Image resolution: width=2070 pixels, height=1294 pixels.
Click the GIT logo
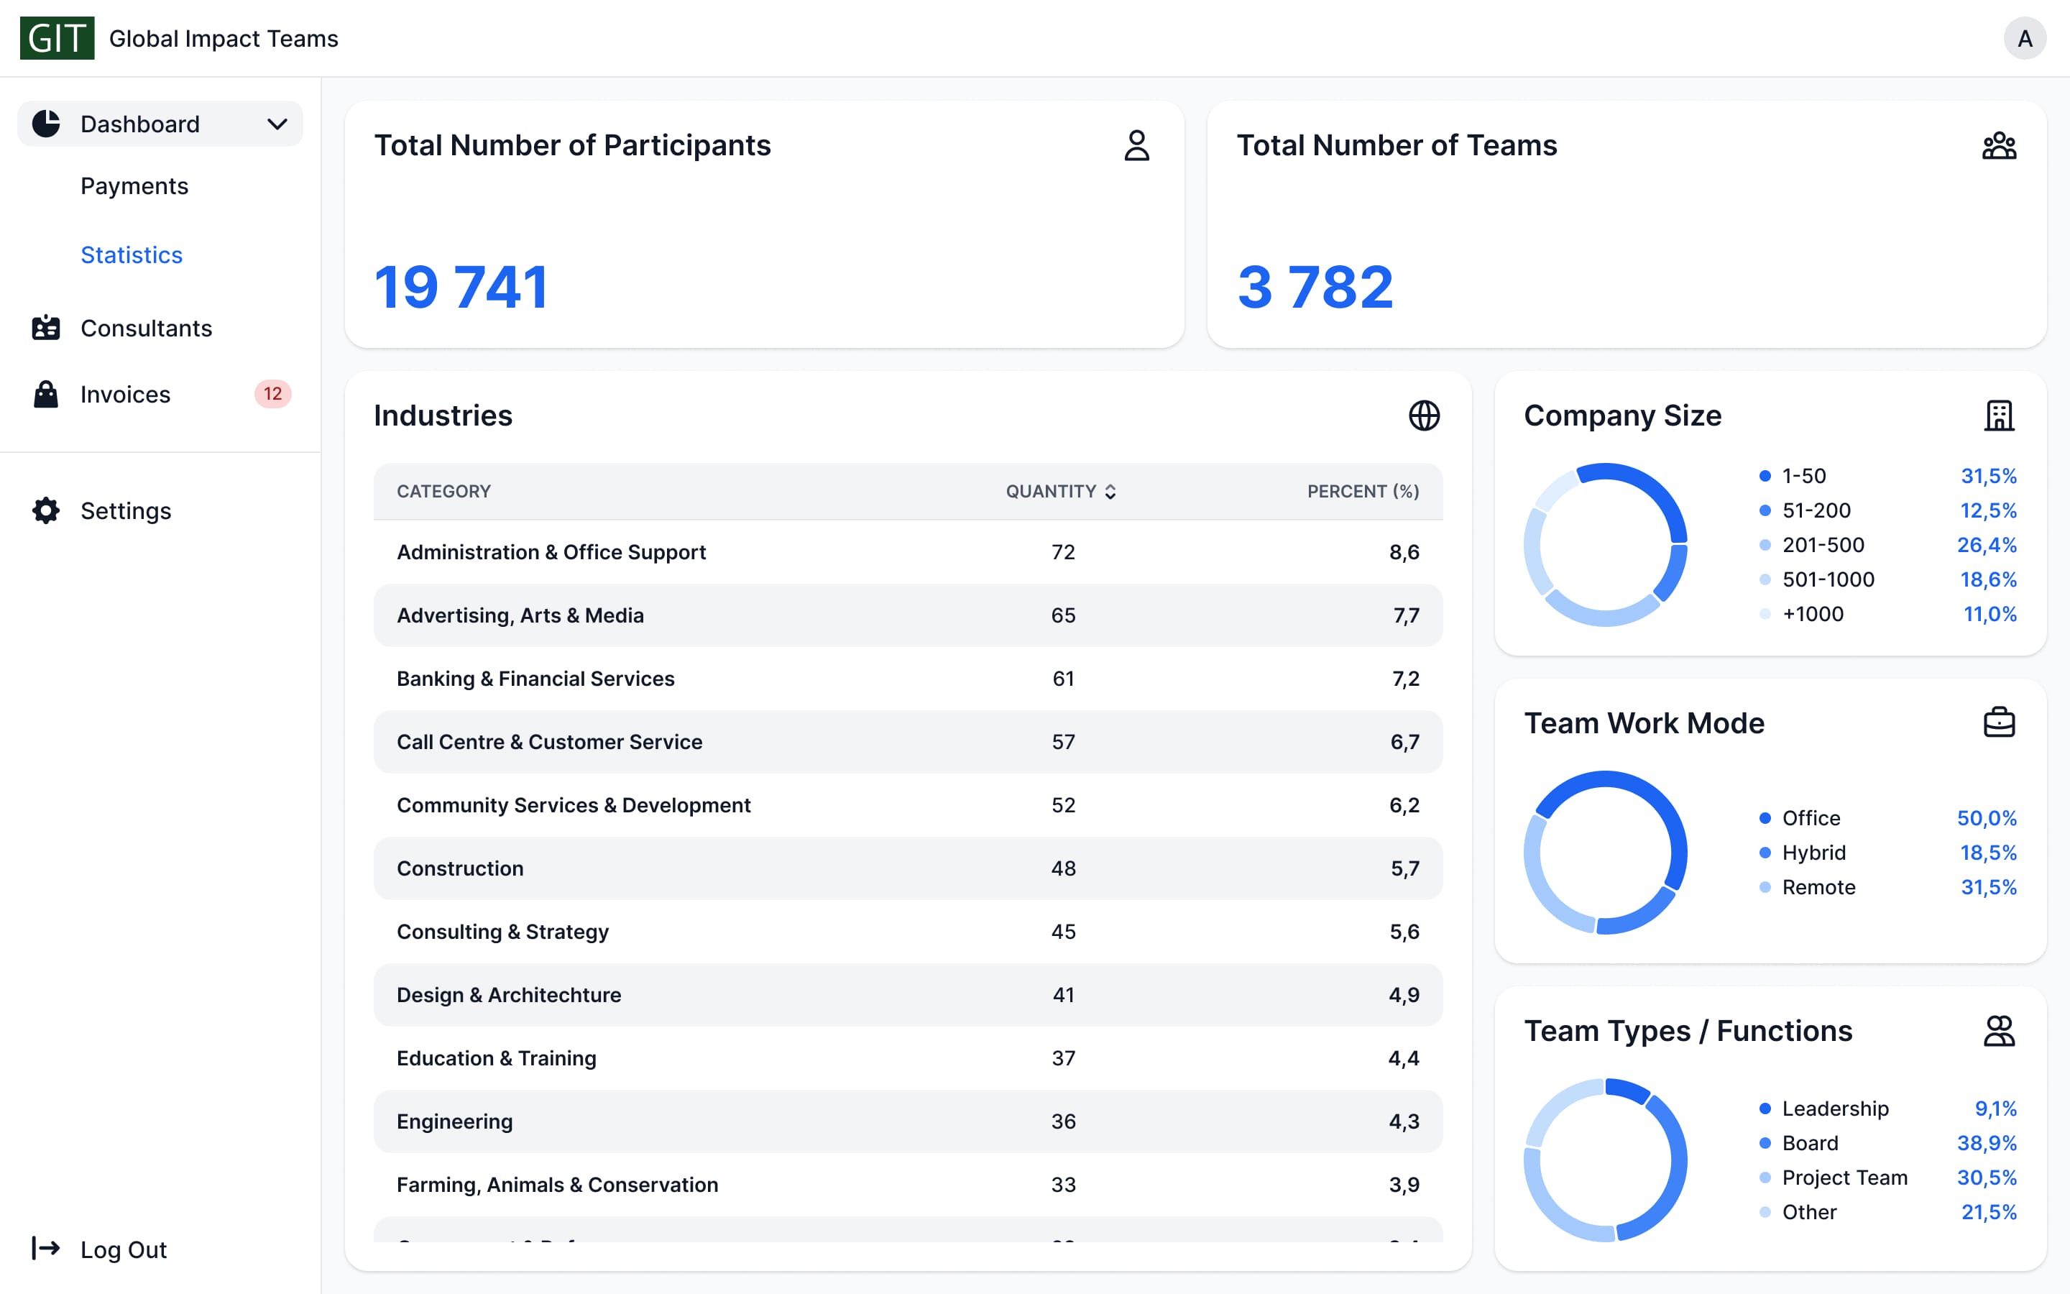pyautogui.click(x=57, y=39)
